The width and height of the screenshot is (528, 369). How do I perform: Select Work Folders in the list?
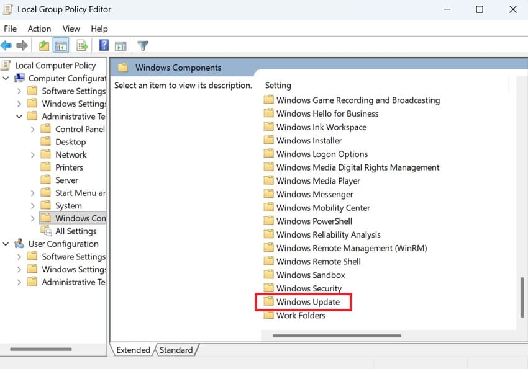pyautogui.click(x=301, y=316)
